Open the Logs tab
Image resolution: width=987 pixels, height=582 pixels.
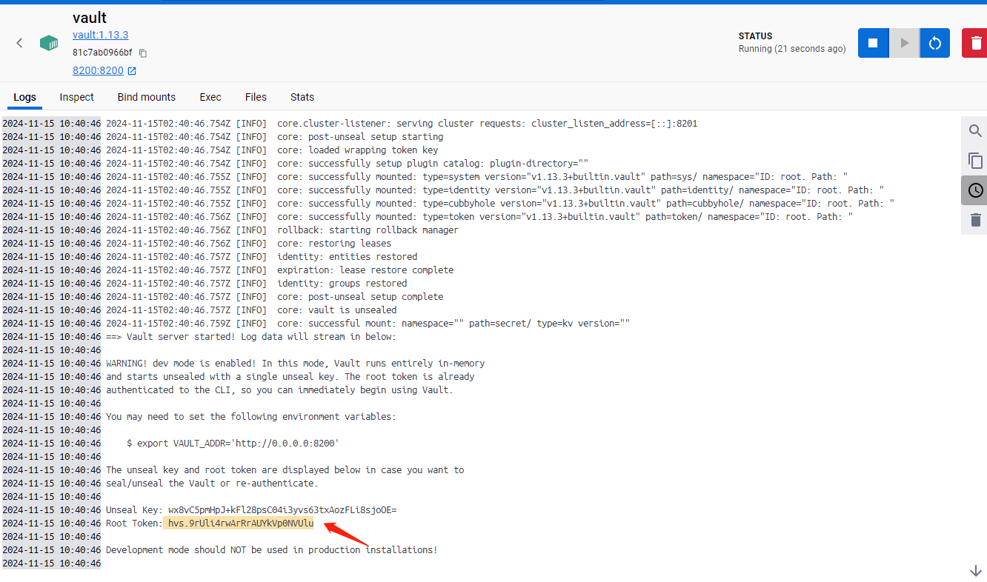tap(24, 97)
